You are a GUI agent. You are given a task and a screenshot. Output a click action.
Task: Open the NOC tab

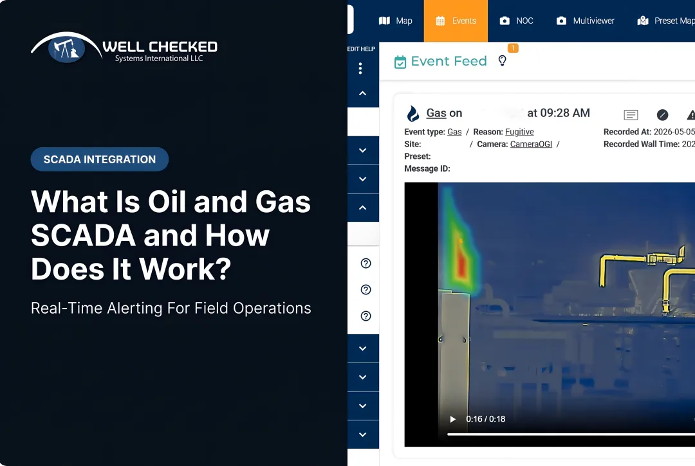click(516, 21)
